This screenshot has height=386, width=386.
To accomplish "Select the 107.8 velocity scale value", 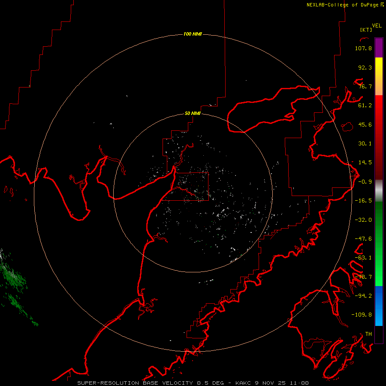I will point(363,48).
